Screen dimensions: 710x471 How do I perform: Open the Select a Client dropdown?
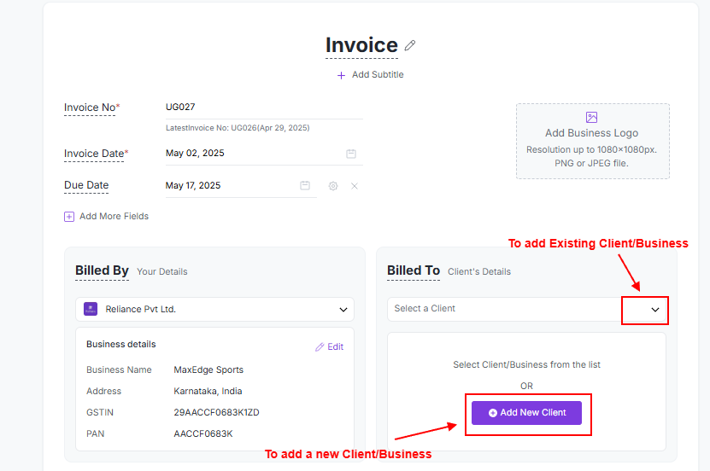526,309
